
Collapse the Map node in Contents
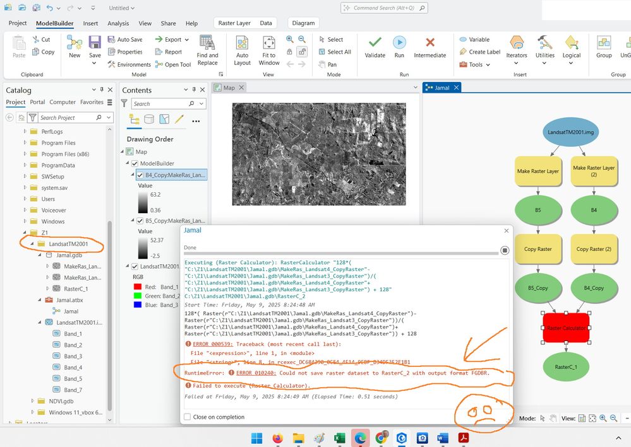[123, 152]
